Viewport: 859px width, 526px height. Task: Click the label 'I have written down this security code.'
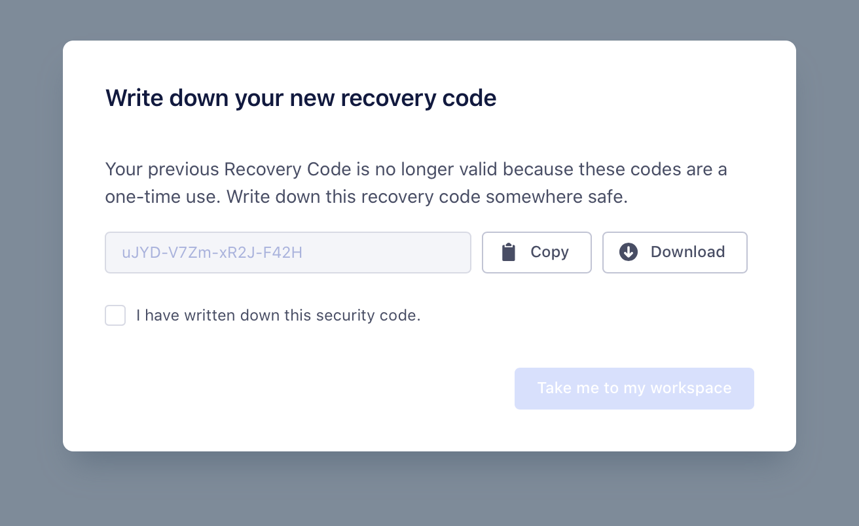[278, 315]
